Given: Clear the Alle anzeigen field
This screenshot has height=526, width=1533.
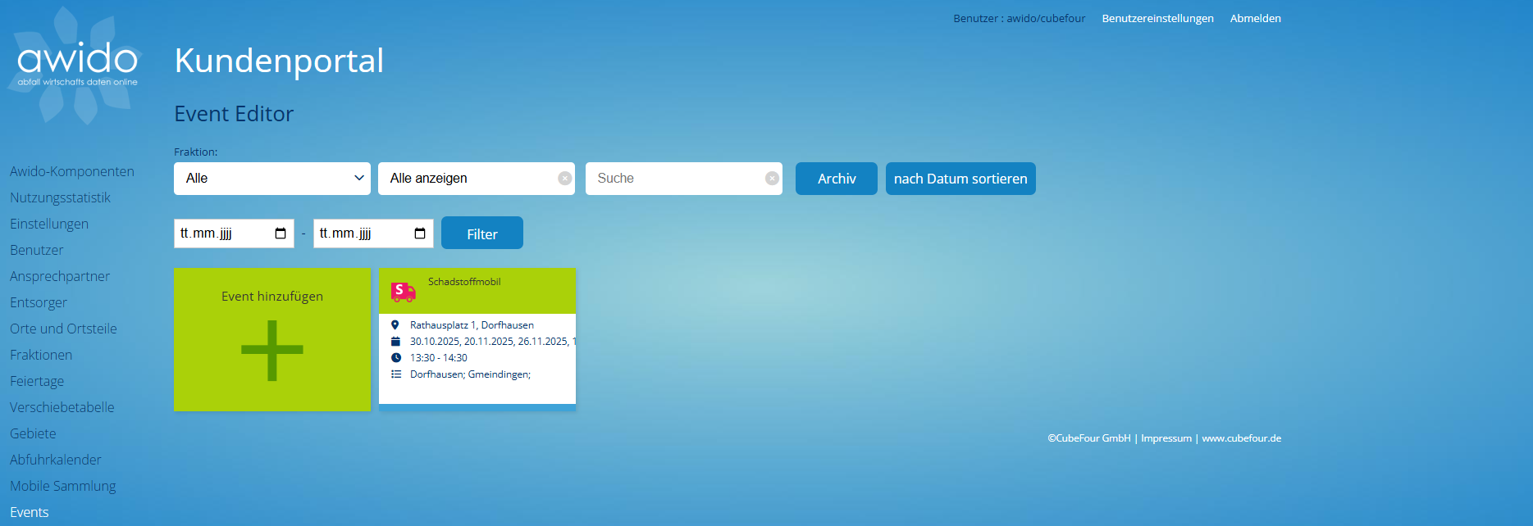Looking at the screenshot, I should (565, 179).
